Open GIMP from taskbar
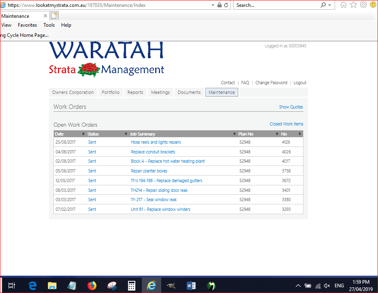 coord(171,286)
